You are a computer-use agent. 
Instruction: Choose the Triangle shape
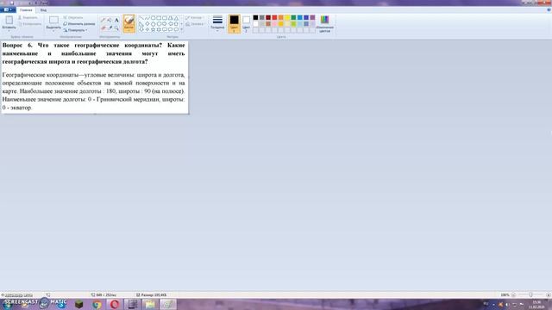[176, 18]
